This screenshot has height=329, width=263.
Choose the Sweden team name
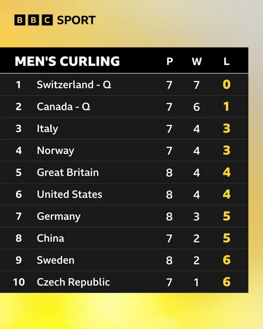click(55, 260)
